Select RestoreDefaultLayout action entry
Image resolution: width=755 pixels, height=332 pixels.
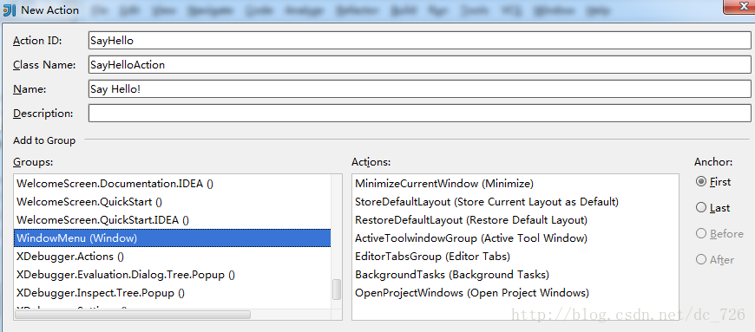coord(515,220)
